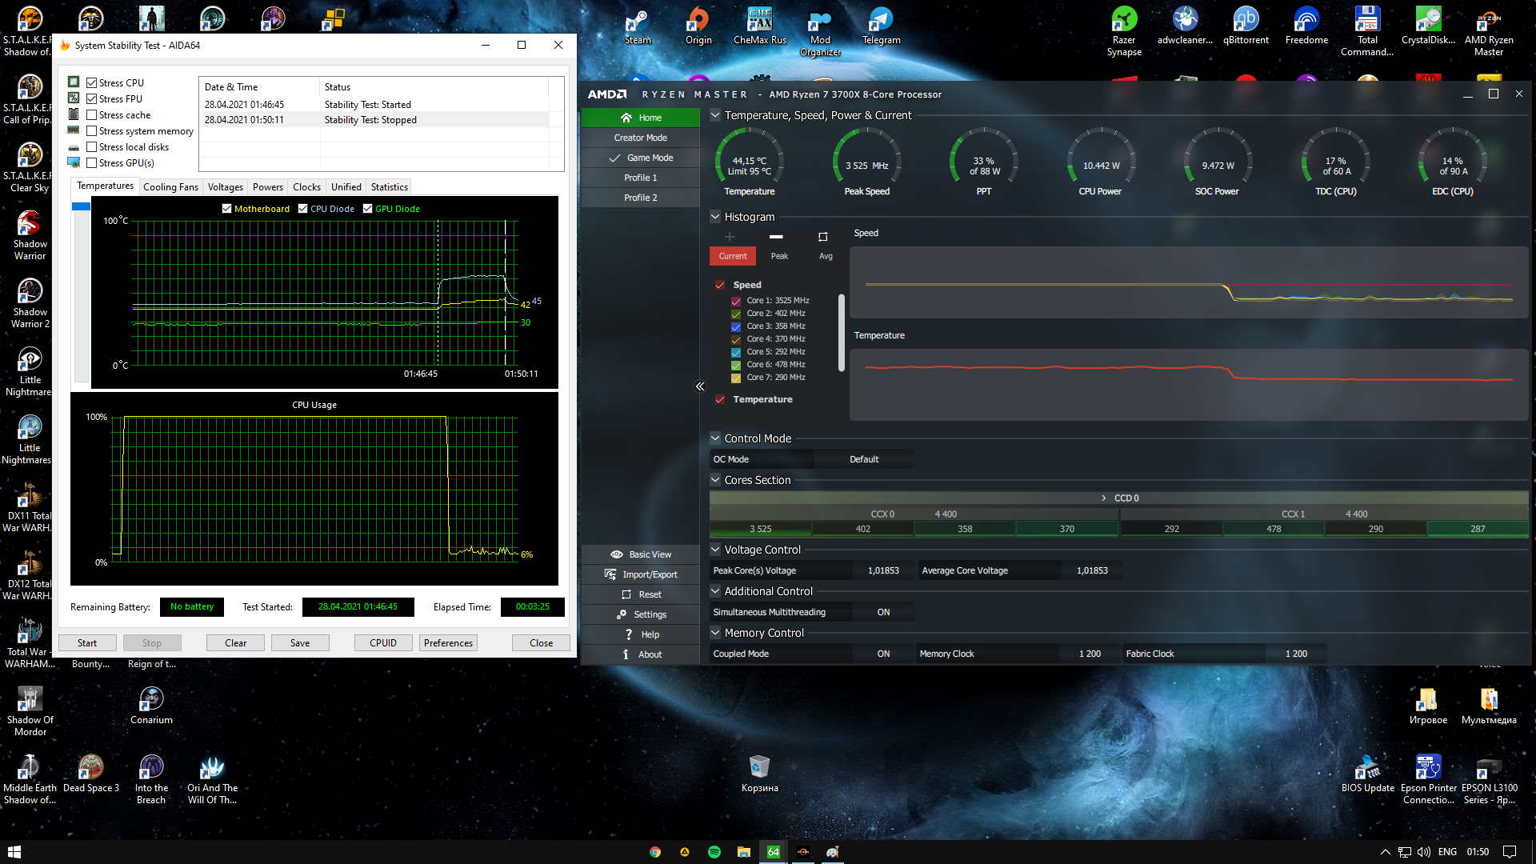The height and width of the screenshot is (864, 1536).
Task: Enable Stress system memory checkbox
Action: click(x=92, y=131)
